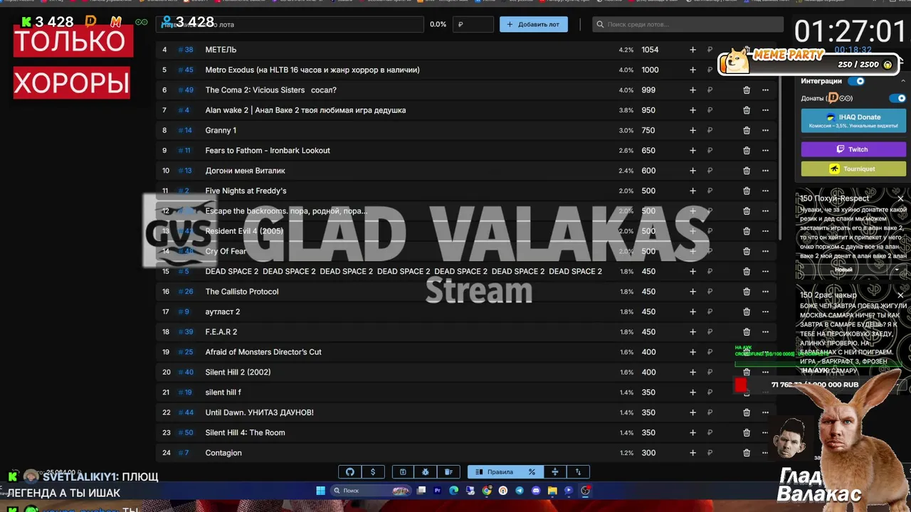This screenshot has height=512, width=911.
Task: Open the Windows Start menu
Action: (x=320, y=491)
